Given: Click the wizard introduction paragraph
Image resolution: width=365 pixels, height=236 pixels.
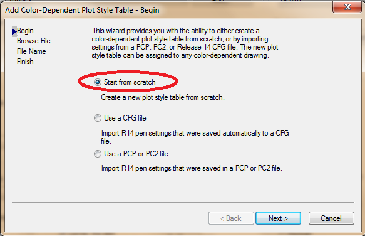Looking at the screenshot, I should [185, 43].
